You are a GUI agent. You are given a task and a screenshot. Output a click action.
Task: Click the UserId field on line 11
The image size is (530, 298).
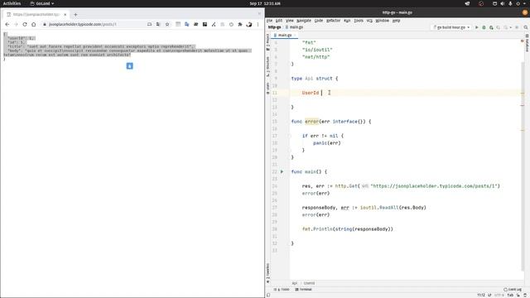tap(311, 93)
